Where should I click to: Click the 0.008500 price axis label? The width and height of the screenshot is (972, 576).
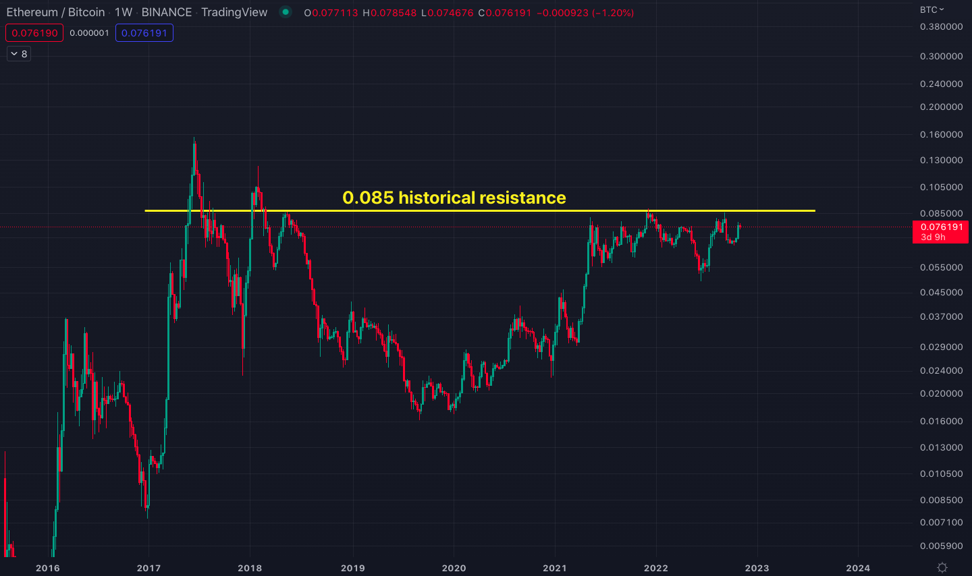click(x=941, y=500)
